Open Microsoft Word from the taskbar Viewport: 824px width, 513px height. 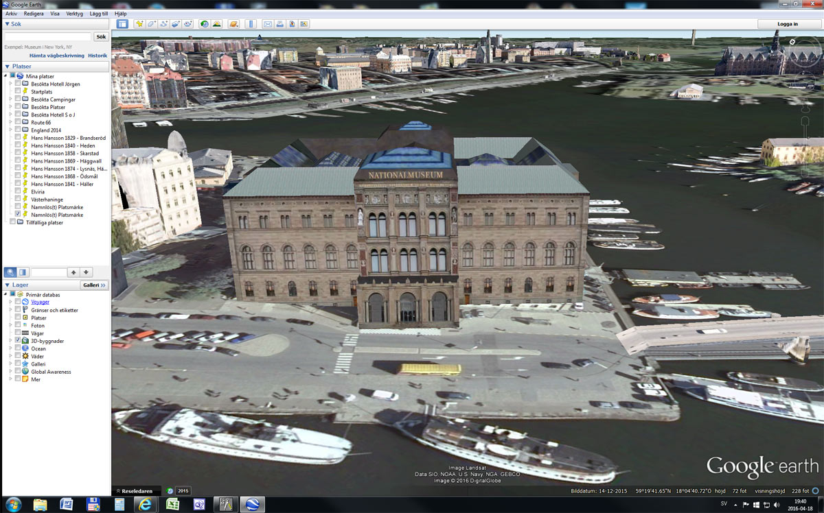coord(67,504)
